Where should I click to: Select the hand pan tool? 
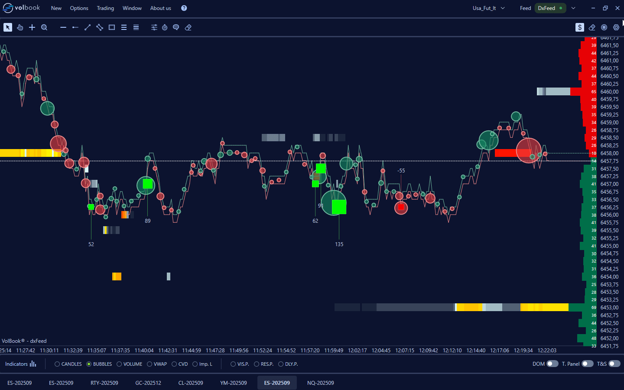click(x=20, y=27)
